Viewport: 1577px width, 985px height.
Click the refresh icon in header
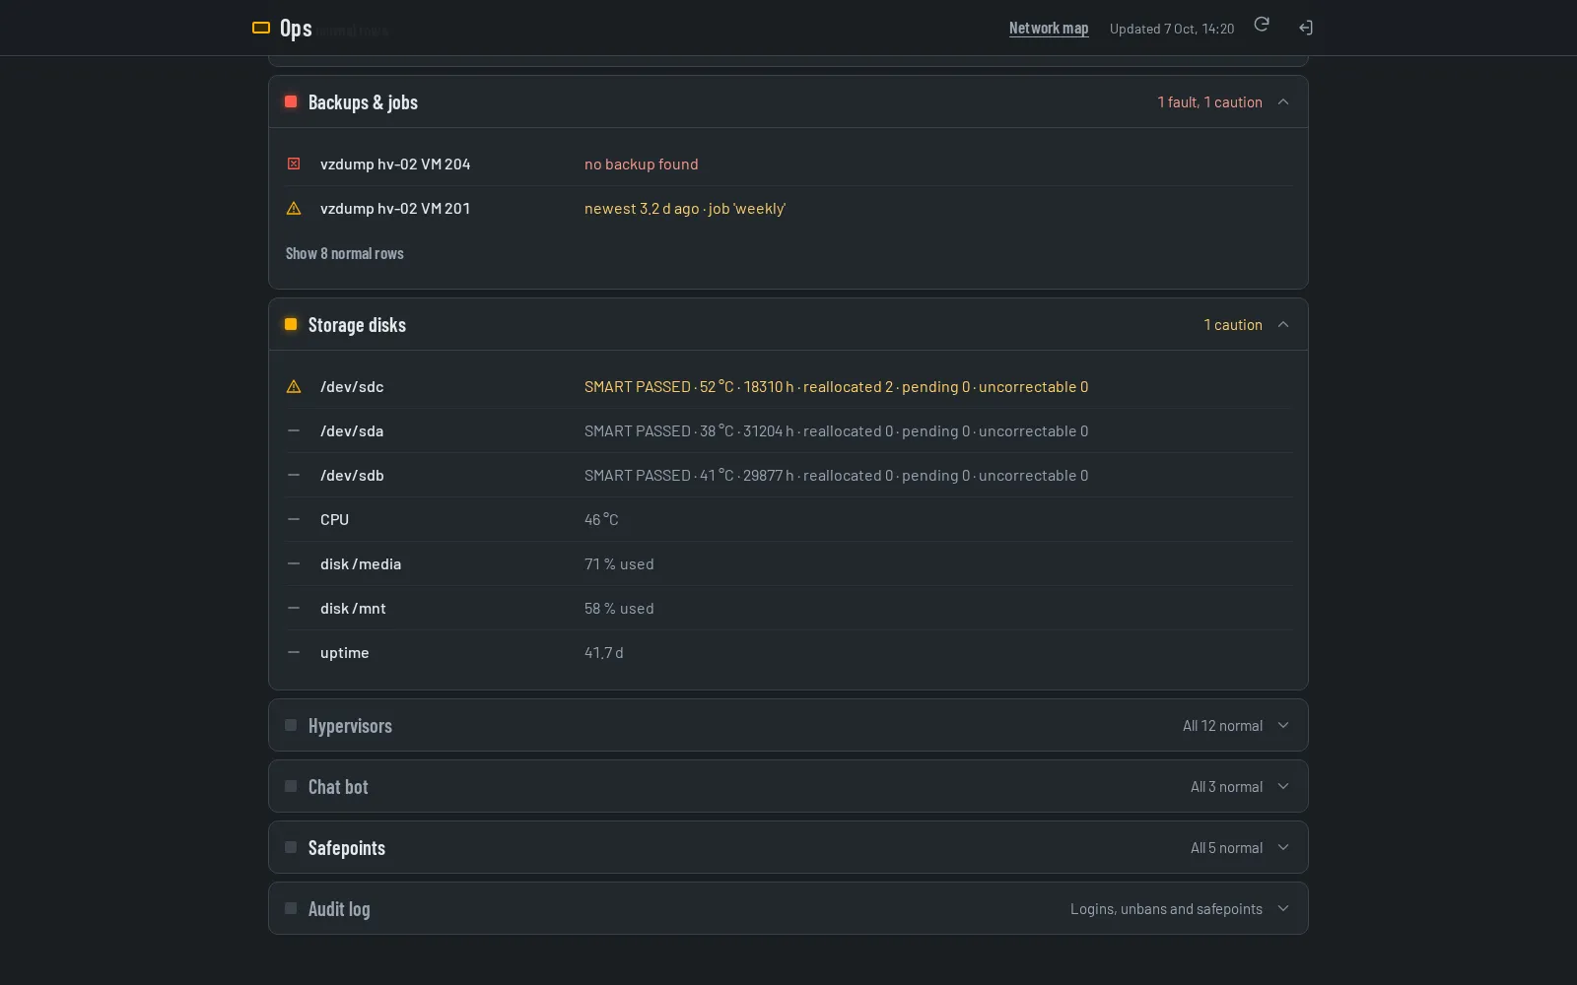1262,24
